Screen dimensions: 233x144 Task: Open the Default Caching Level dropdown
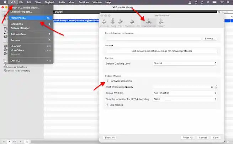click(x=185, y=63)
